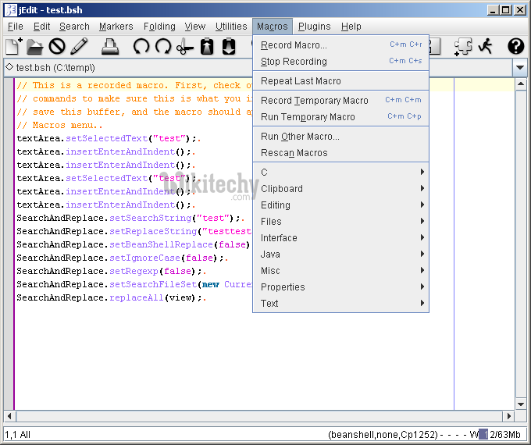This screenshot has width=531, height=445.
Task: Select Run Temporary Macro
Action: click(341, 117)
